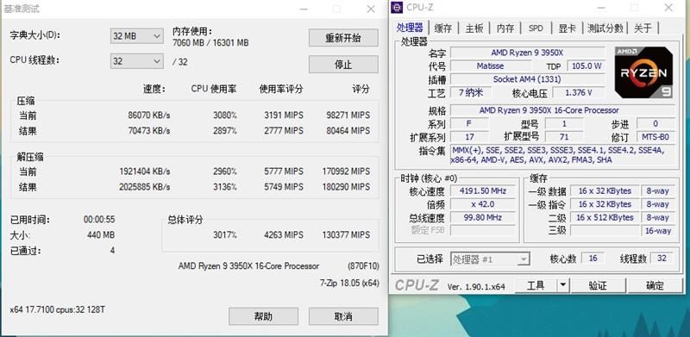Minimize the 基准测试 benchmark window
The width and height of the screenshot is (690, 337).
pos(304,9)
